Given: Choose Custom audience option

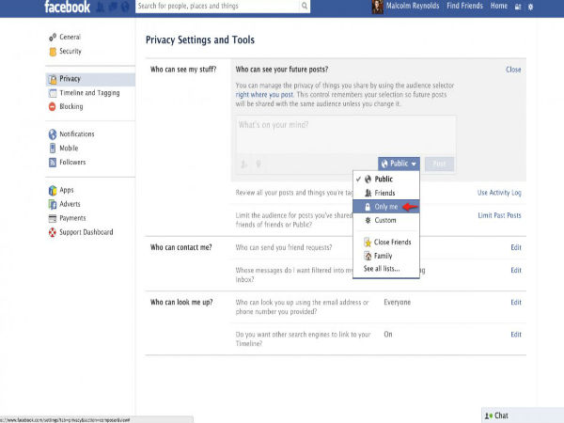Looking at the screenshot, I should [x=386, y=220].
